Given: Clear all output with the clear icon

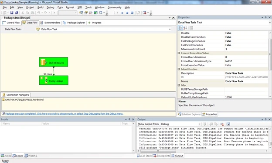Looking at the screenshot, I should (x=222, y=124).
